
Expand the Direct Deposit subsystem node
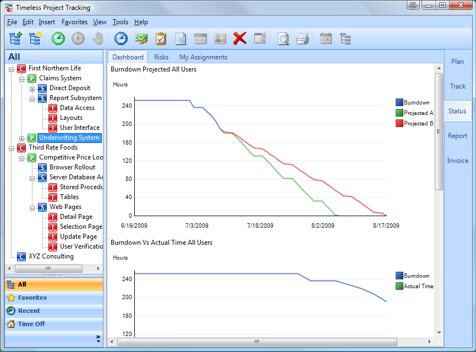tap(32, 89)
